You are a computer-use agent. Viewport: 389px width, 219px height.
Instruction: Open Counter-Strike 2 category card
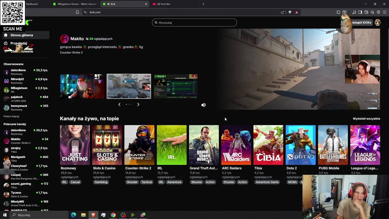[139, 145]
